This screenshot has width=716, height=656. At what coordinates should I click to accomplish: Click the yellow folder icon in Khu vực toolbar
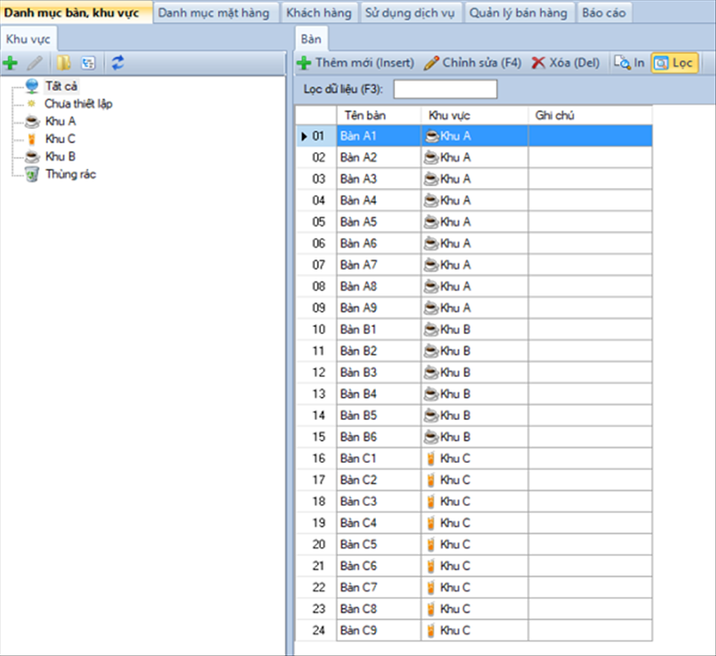click(64, 63)
